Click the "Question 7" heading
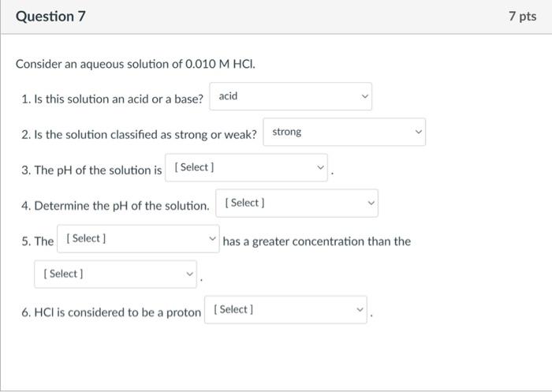The width and height of the screenshot is (552, 392). click(x=51, y=17)
